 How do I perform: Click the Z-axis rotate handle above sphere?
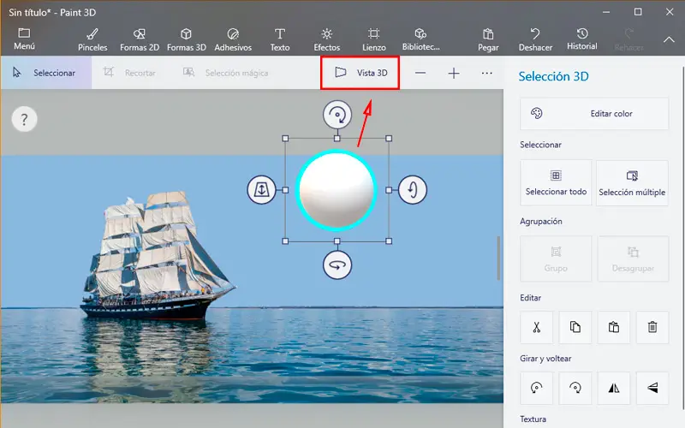337,115
